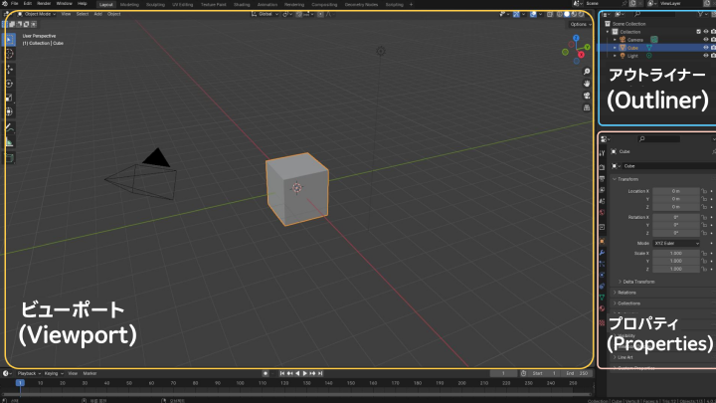Viewport: 716px width, 403px height.
Task: Toggle camera view icon in viewport
Action: (587, 96)
